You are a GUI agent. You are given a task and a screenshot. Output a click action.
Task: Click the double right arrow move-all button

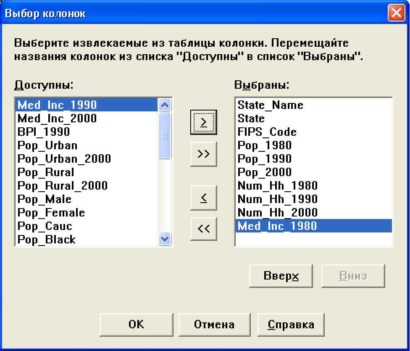[204, 154]
